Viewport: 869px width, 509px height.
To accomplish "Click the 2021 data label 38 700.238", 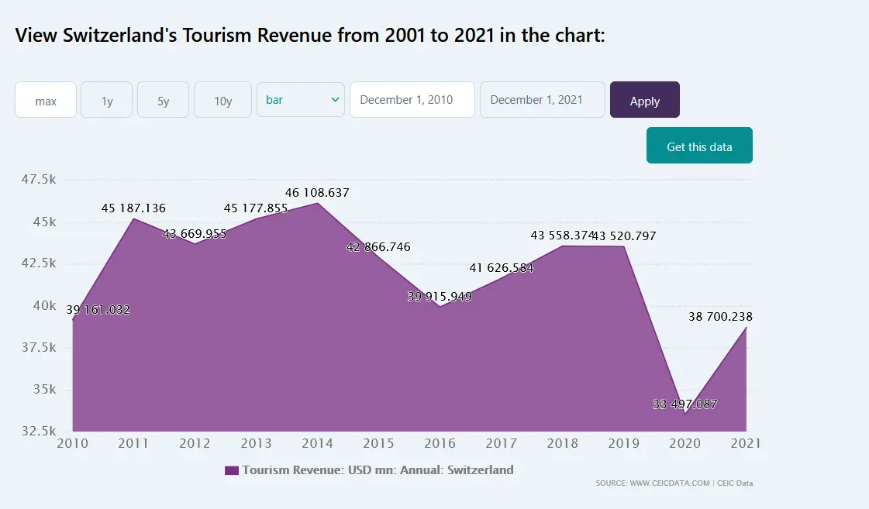I will [720, 317].
